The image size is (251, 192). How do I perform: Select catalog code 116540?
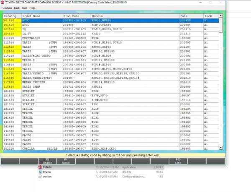(x=12, y=78)
